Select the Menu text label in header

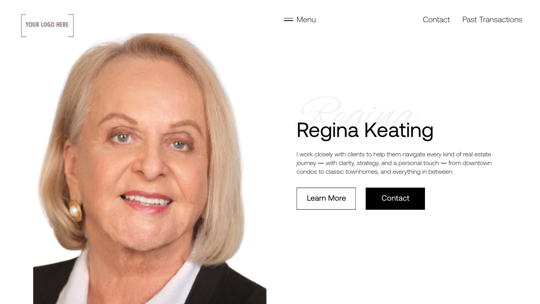pyautogui.click(x=306, y=19)
